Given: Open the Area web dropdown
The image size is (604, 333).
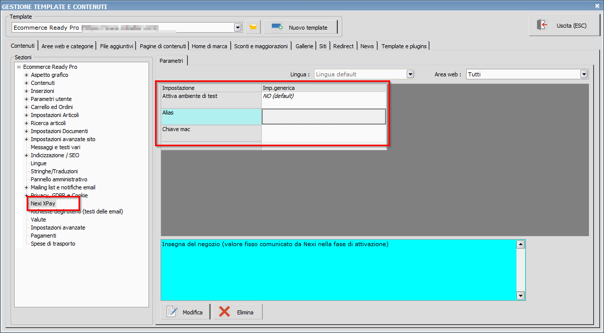Looking at the screenshot, I should coord(584,74).
